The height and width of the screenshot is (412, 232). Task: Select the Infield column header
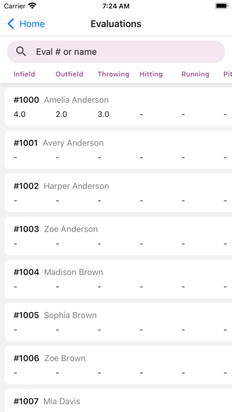pyautogui.click(x=24, y=74)
